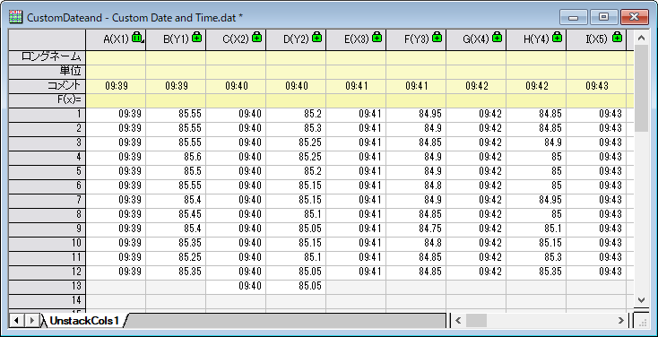
Task: Click the select-all corner cell of worksheet
Action: tap(48, 39)
